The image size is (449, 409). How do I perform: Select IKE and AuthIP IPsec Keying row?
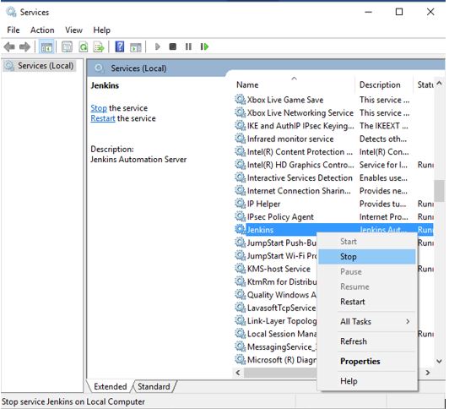(x=334, y=126)
